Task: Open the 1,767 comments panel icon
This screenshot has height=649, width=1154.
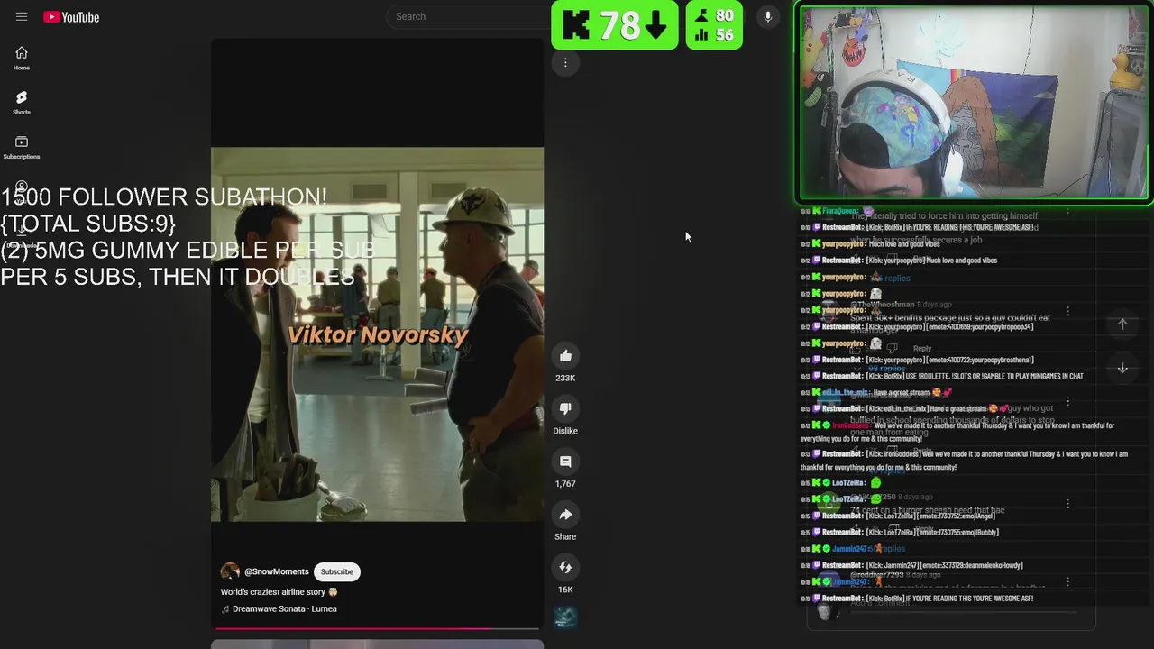Action: tap(565, 462)
